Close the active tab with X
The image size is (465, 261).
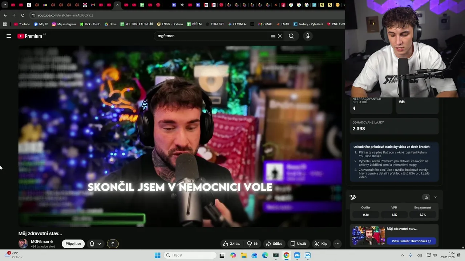pos(117,5)
